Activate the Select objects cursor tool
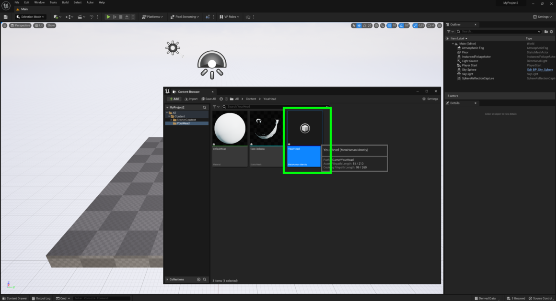Screen dimensions: 556x301 (x=354, y=25)
